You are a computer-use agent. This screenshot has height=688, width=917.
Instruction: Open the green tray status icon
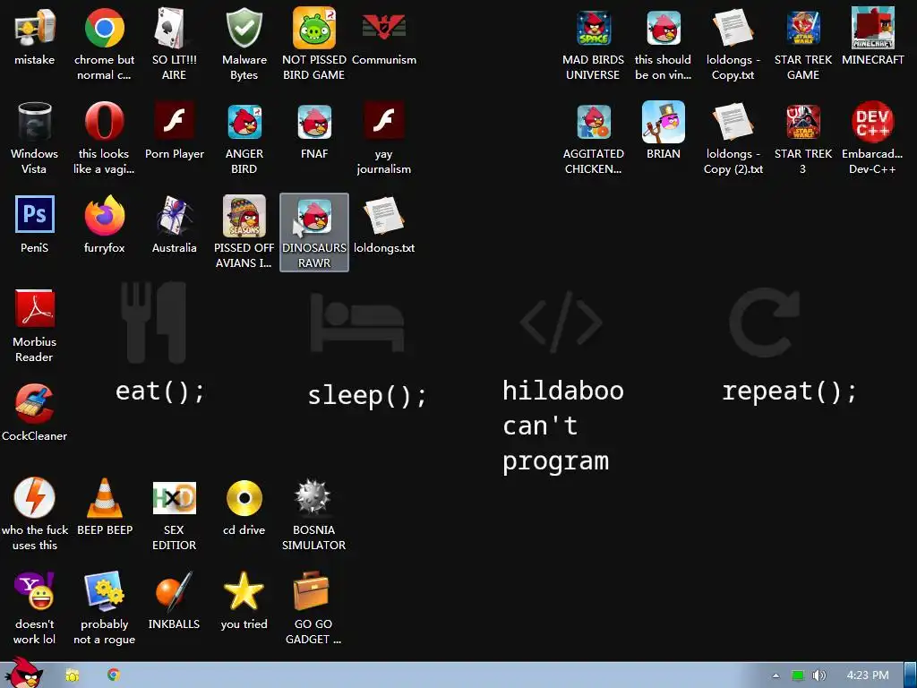pyautogui.click(x=798, y=675)
